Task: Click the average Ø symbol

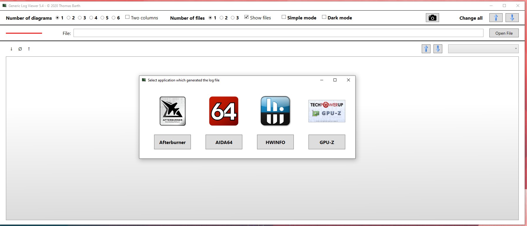Action: [x=20, y=49]
